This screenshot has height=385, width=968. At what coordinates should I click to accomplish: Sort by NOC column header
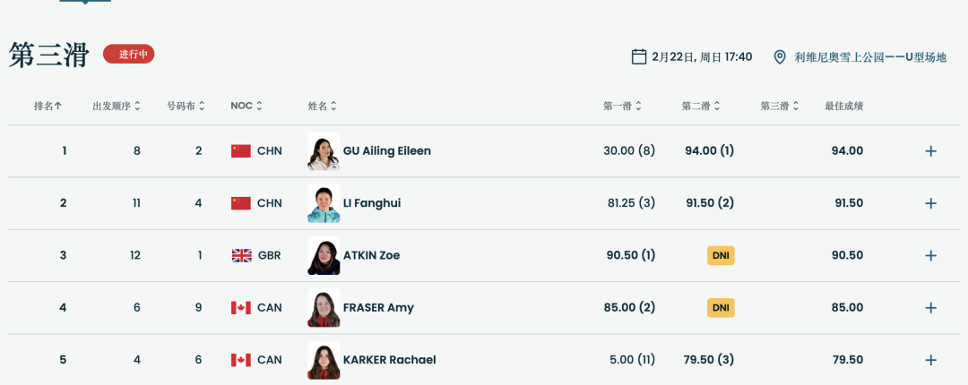click(246, 106)
